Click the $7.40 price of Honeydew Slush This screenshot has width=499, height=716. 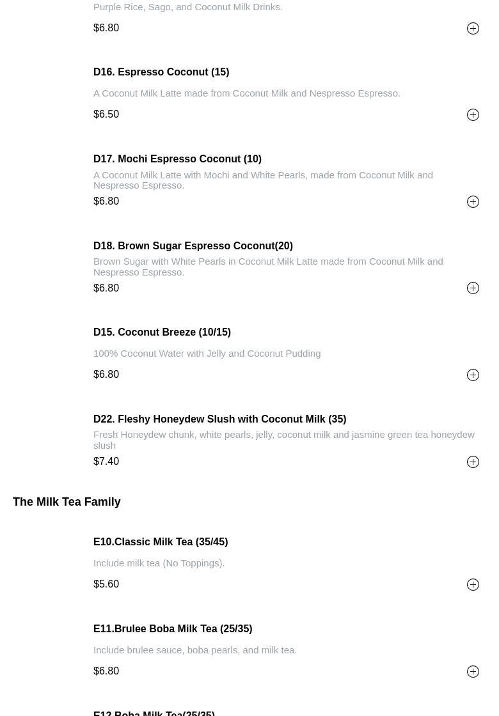click(x=106, y=461)
